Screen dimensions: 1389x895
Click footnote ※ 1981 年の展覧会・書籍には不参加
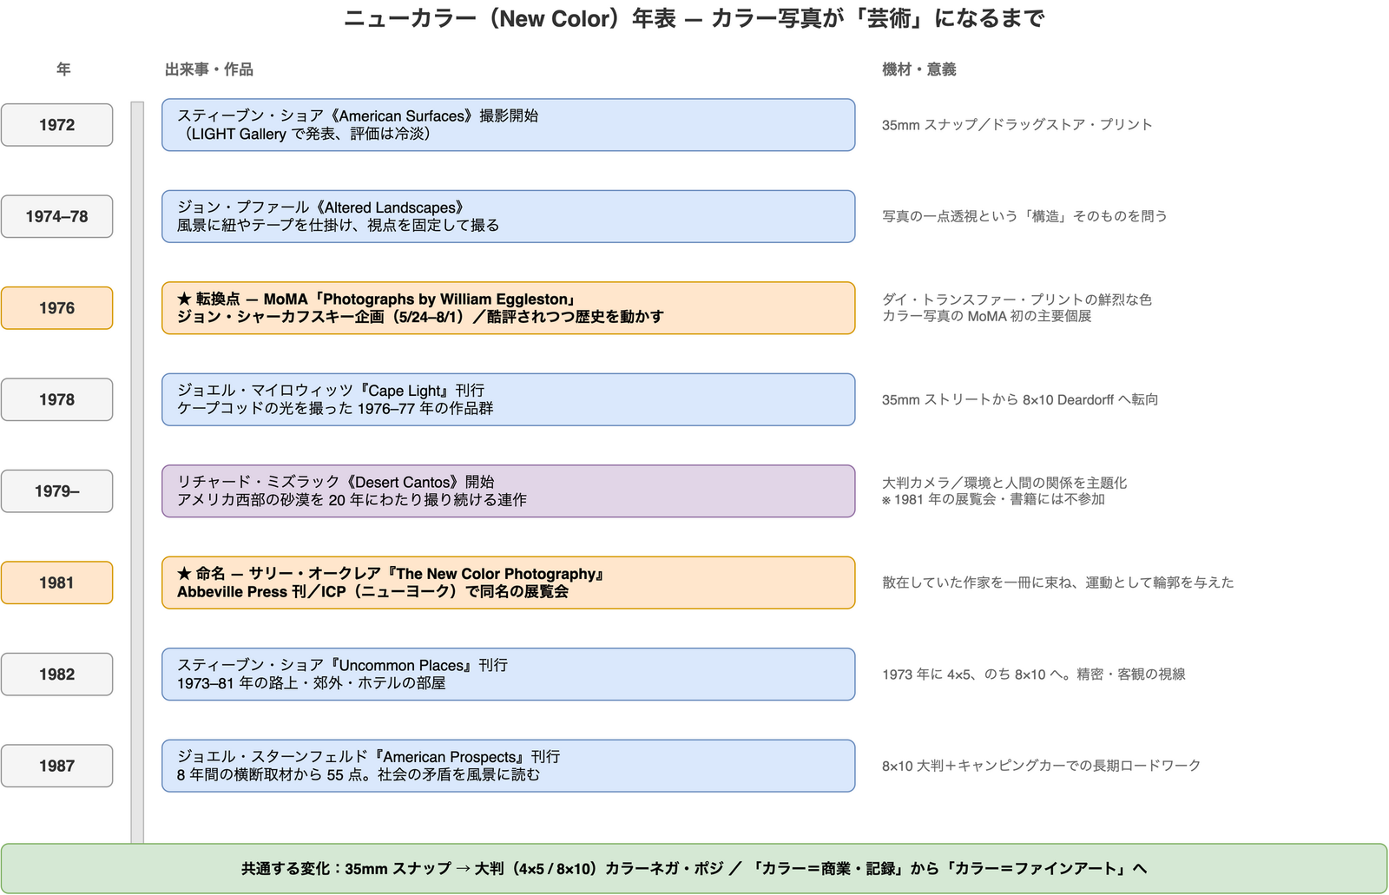pyautogui.click(x=993, y=499)
